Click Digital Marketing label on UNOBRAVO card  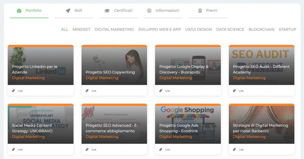coord(28,137)
